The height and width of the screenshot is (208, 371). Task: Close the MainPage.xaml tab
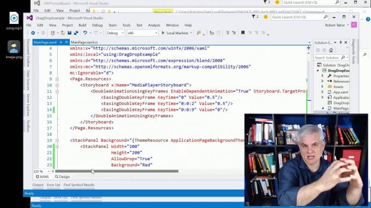tap(66, 42)
